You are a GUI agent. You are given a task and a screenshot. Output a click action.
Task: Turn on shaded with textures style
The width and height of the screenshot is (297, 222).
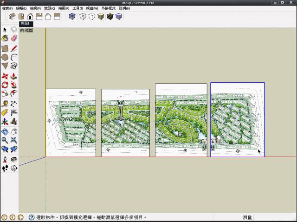click(x=110, y=17)
